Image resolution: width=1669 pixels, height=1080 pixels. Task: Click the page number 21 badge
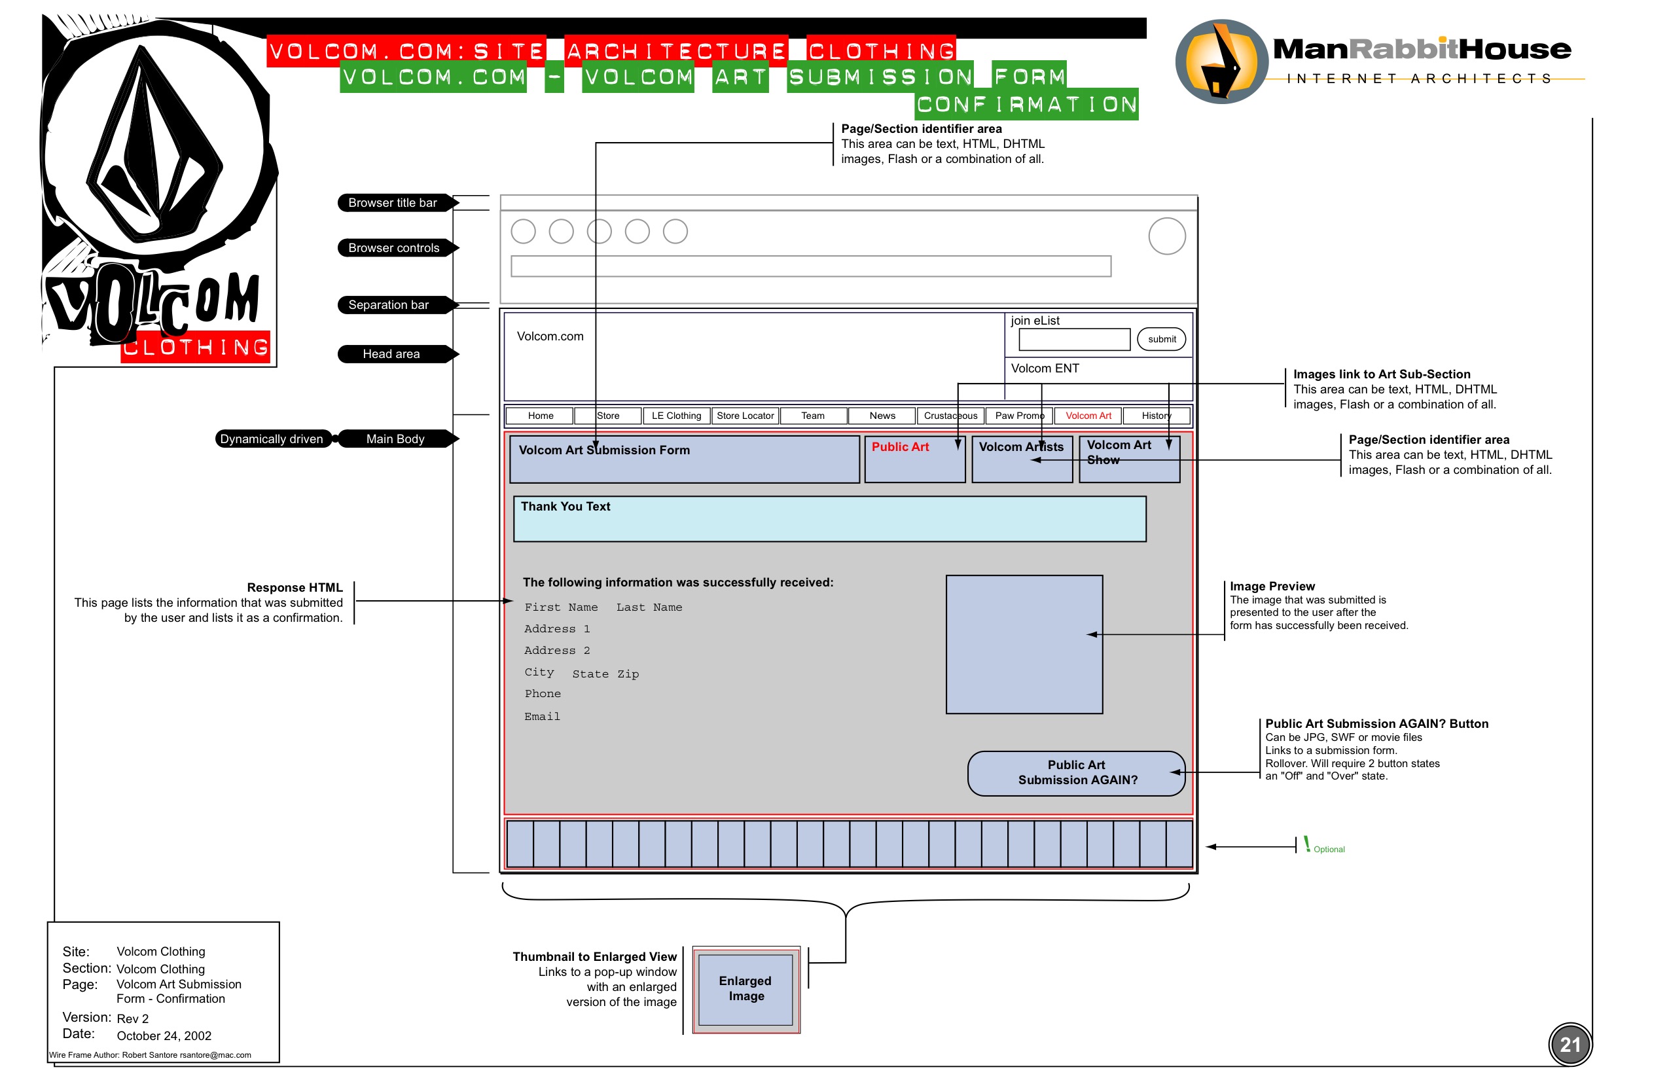click(x=1570, y=1044)
